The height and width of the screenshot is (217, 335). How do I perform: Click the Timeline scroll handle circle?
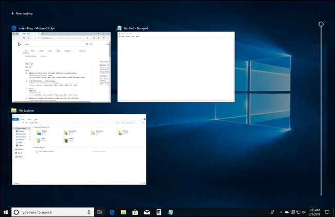tap(321, 24)
